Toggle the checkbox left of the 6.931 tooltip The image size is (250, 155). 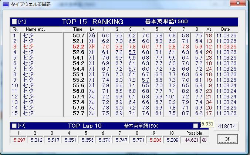click(196, 126)
